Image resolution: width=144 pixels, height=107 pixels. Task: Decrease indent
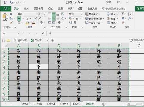[x=49, y=23]
